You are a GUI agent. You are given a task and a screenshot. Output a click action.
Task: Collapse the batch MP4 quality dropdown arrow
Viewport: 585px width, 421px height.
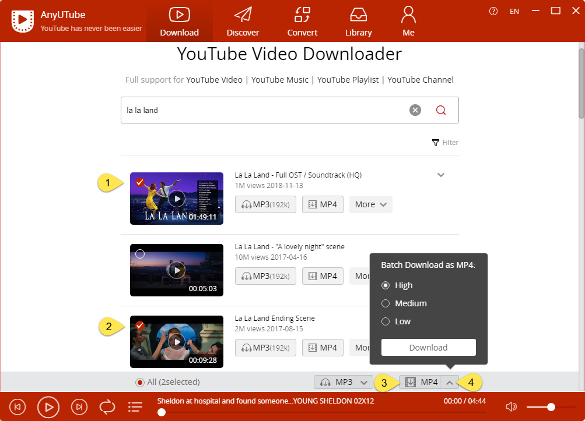pyautogui.click(x=450, y=382)
